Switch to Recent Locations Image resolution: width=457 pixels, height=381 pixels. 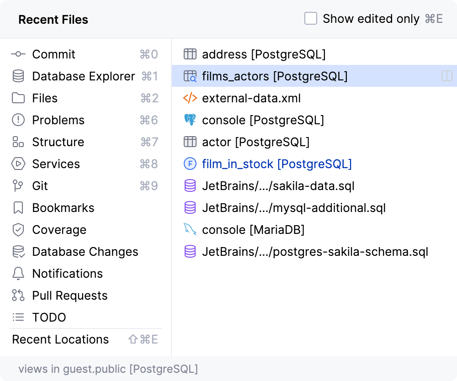click(x=60, y=339)
